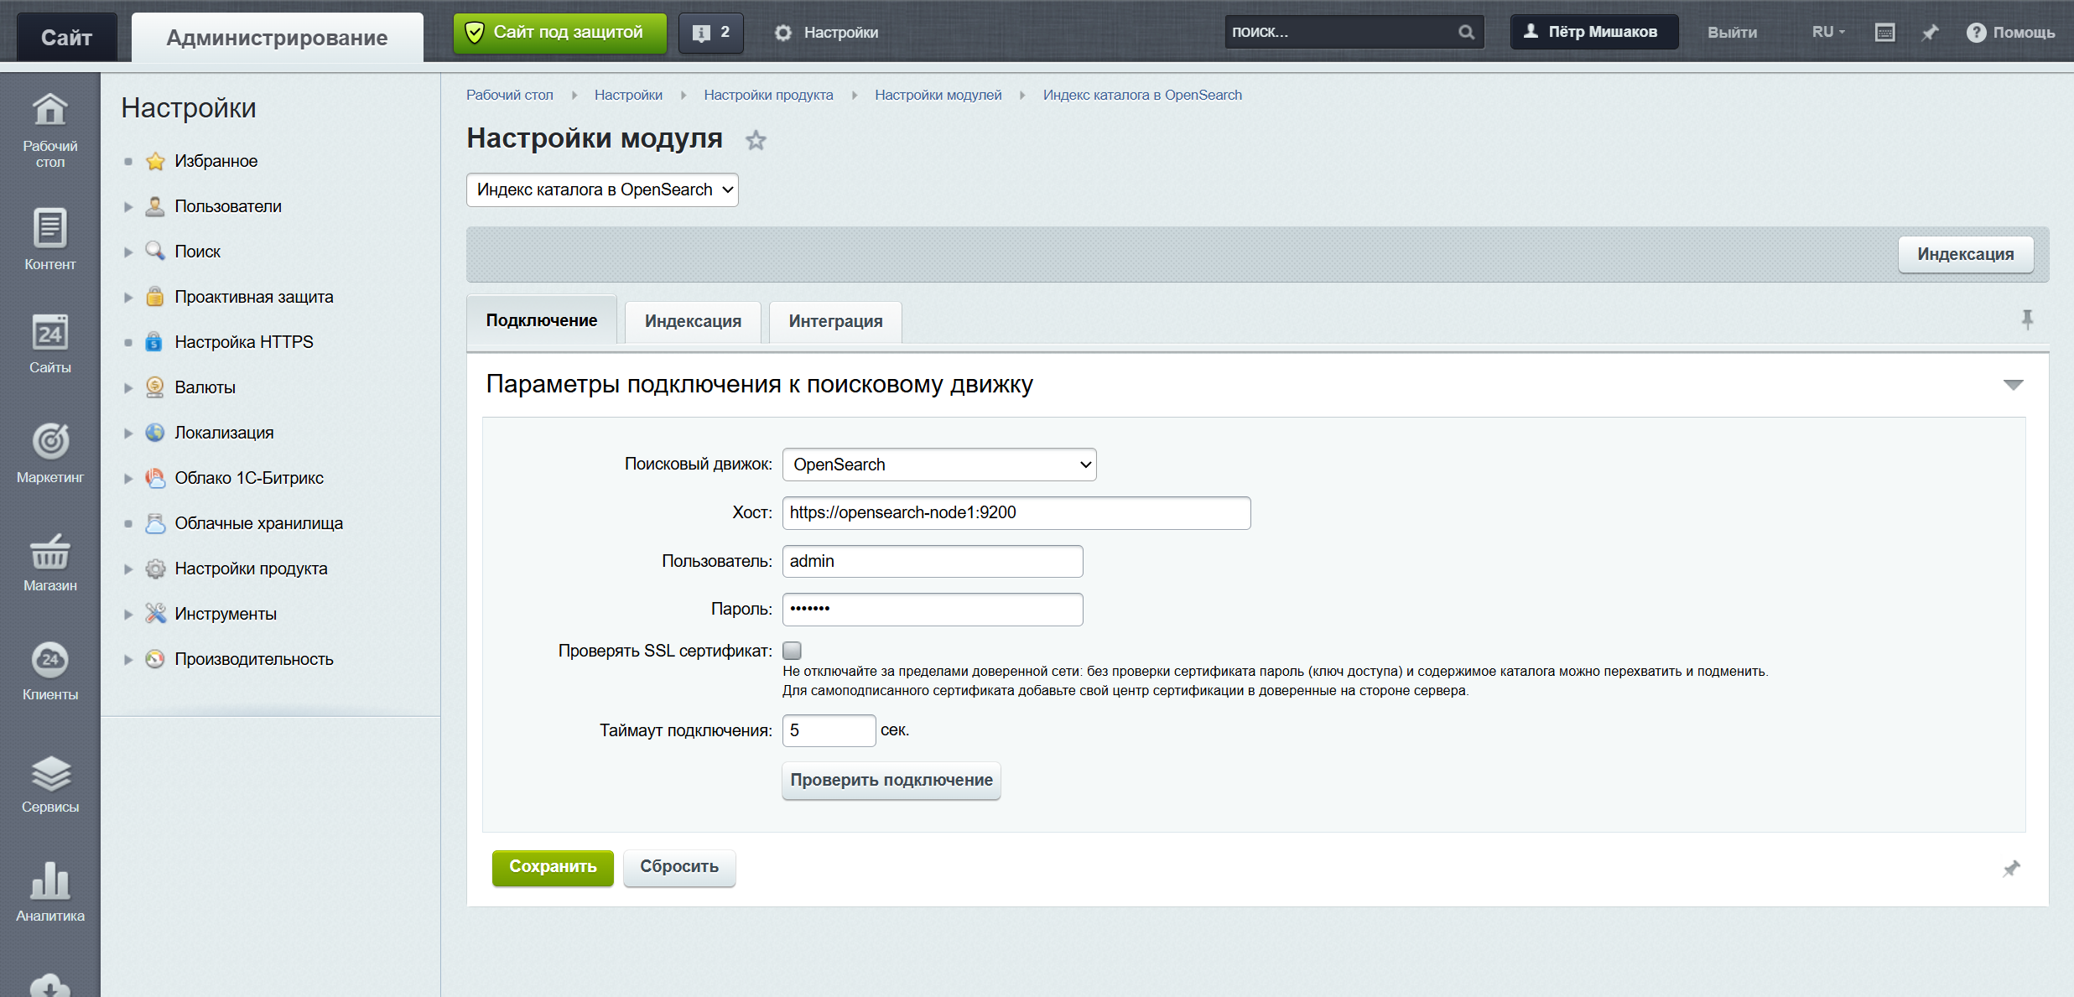The height and width of the screenshot is (997, 2074).
Task: Open the Клиенты sidebar section
Action: 49,671
